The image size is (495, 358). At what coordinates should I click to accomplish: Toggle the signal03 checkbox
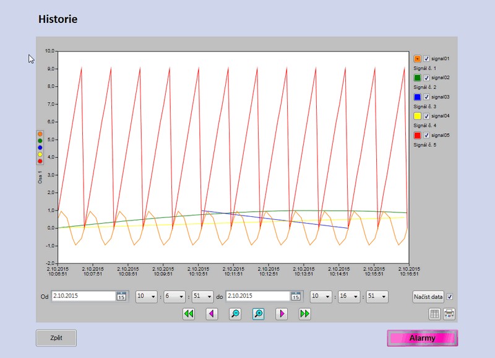pos(426,97)
